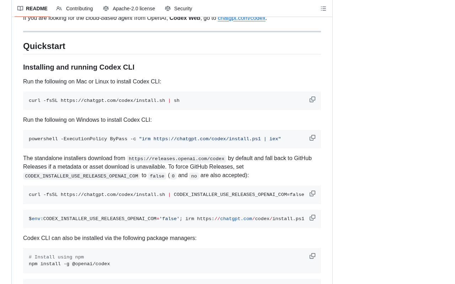Click the README book icon
Viewport: 455px width, 284px height.
click(20, 9)
